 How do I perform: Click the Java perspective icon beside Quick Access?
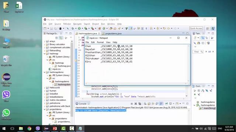tap(213, 29)
